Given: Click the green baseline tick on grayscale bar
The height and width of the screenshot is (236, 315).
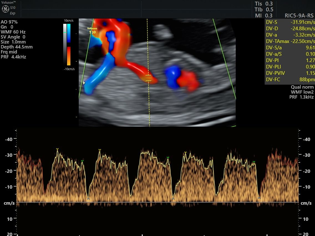Looking at the screenshot, I should [65, 33].
